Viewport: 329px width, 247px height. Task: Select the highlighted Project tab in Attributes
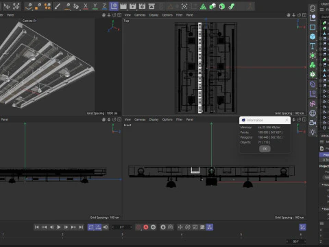point(324,155)
